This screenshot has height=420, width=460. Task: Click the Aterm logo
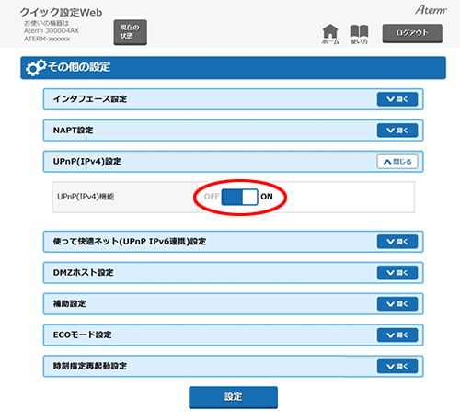(431, 10)
